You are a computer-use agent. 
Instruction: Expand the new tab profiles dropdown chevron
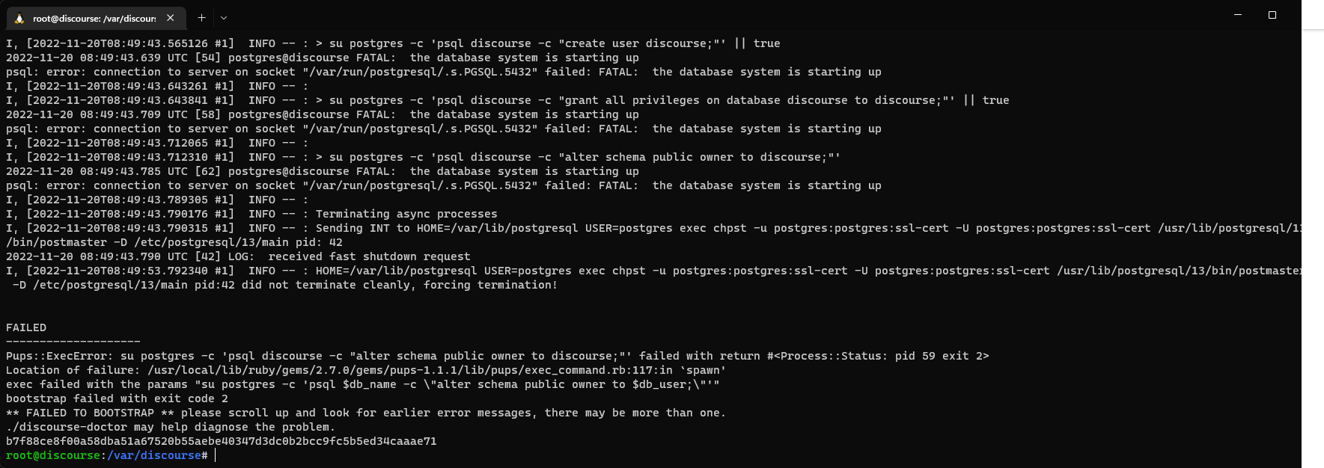tap(224, 18)
